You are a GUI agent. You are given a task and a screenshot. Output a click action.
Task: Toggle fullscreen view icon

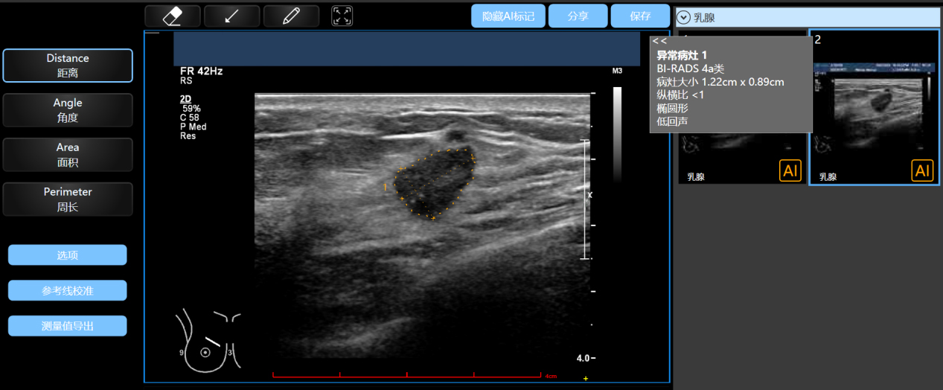pos(342,16)
